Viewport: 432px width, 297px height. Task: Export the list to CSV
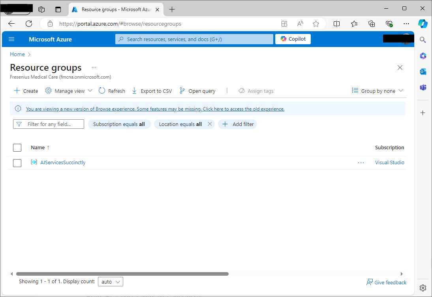tap(152, 91)
